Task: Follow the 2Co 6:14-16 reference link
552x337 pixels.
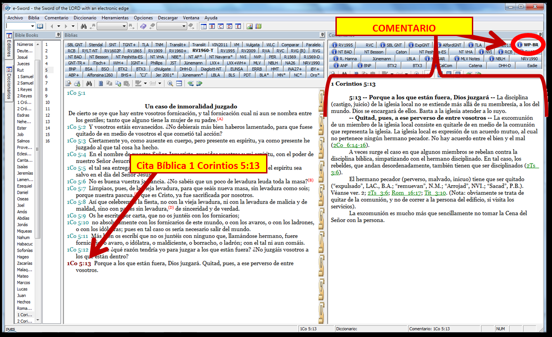Action: tap(350, 145)
